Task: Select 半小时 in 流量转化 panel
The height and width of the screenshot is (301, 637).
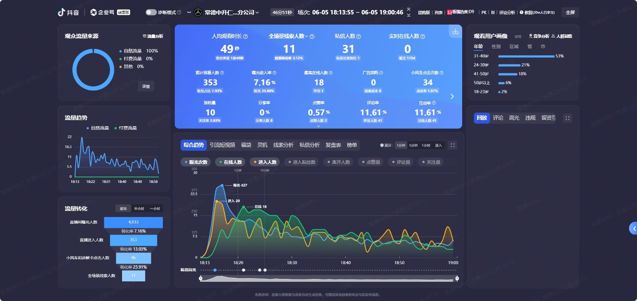Action: pos(139,209)
